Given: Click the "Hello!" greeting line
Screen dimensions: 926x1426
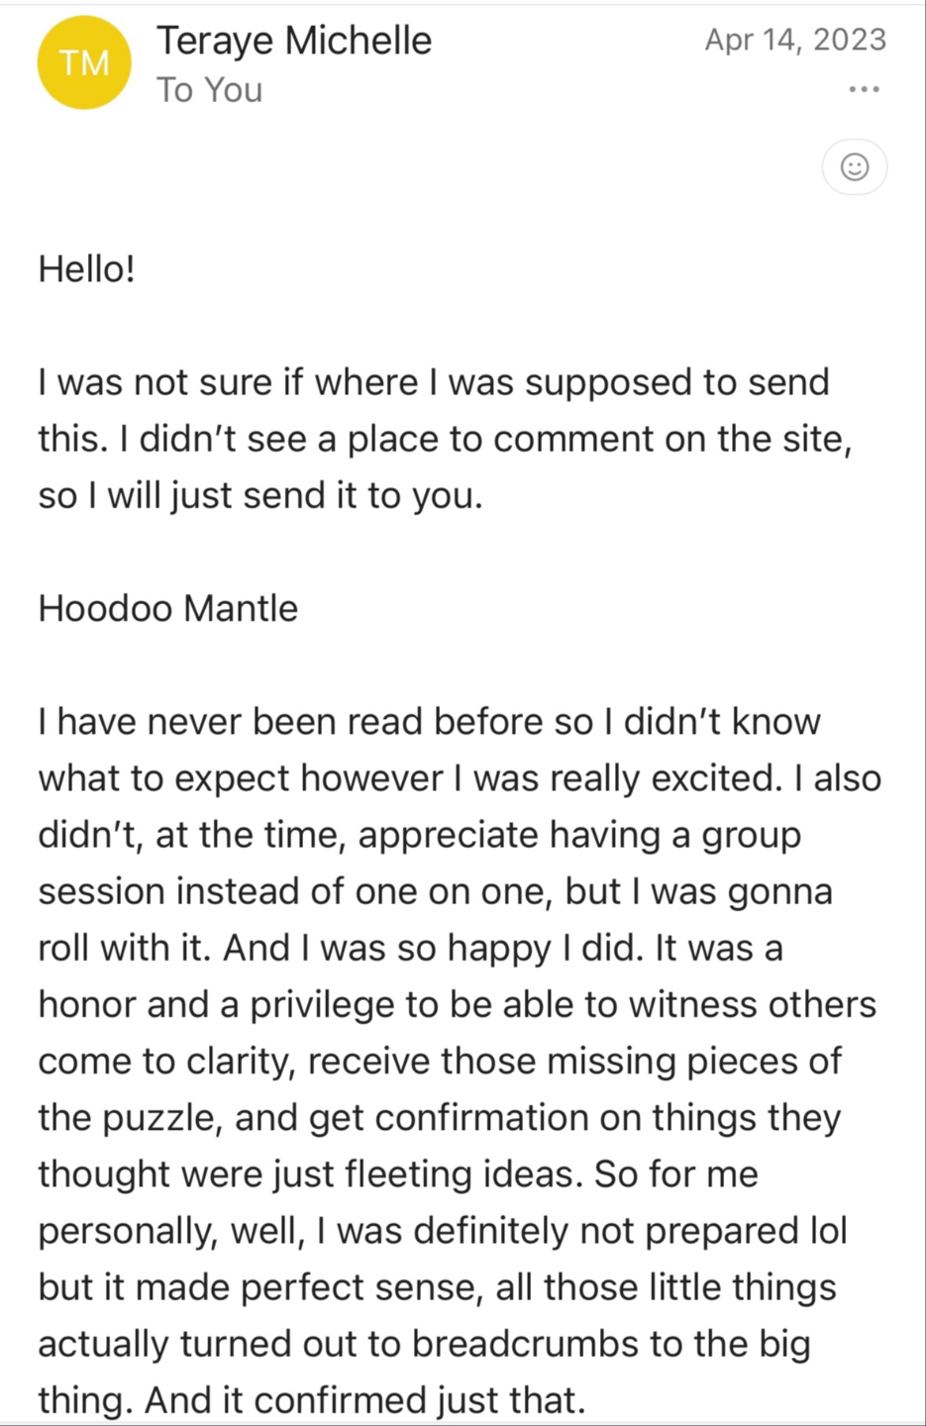Looking at the screenshot, I should [x=86, y=268].
